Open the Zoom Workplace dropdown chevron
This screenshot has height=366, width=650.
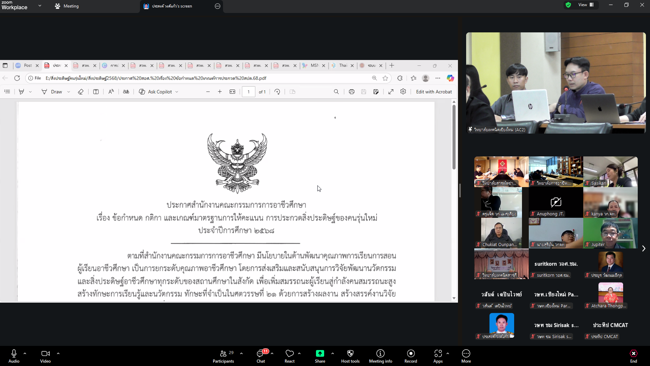pyautogui.click(x=40, y=6)
